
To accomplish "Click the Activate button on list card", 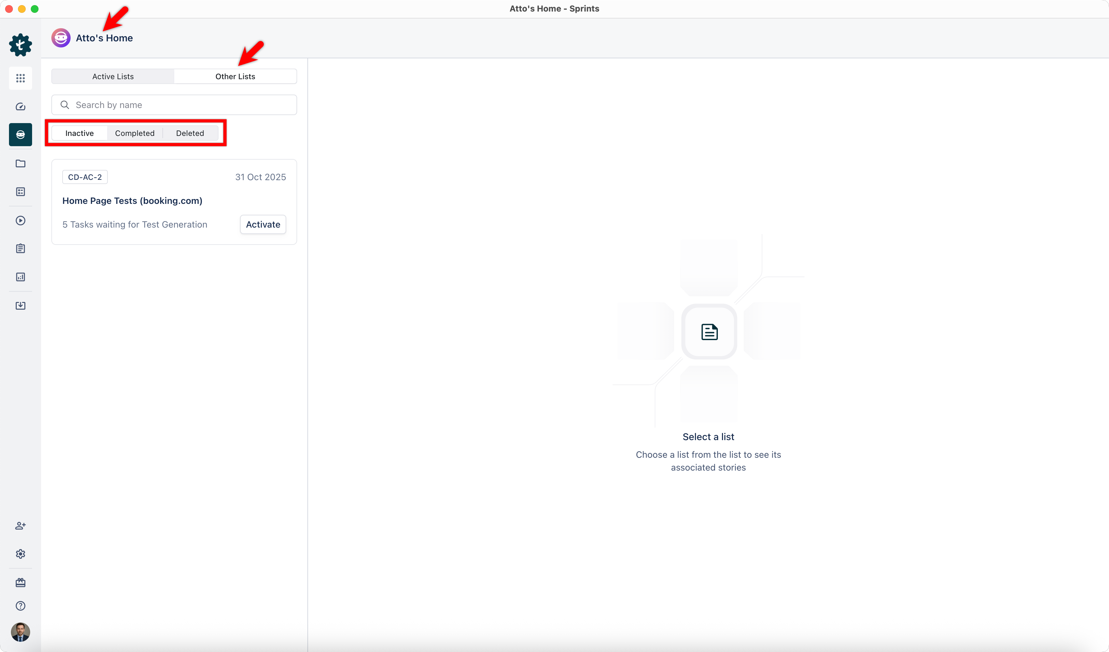I will (x=263, y=224).
